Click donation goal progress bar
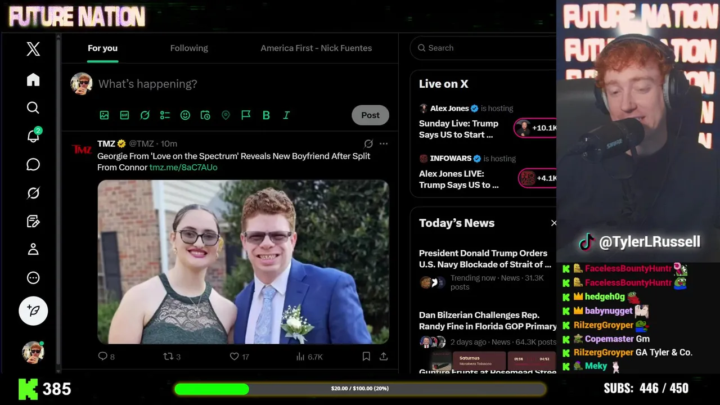Image resolution: width=720 pixels, height=405 pixels. pyautogui.click(x=360, y=389)
